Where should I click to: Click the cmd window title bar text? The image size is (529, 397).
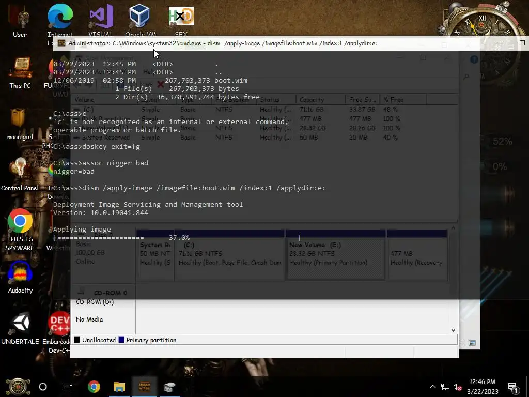(x=223, y=43)
